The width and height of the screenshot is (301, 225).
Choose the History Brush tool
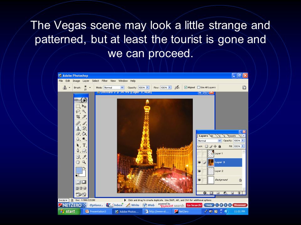[84, 128]
